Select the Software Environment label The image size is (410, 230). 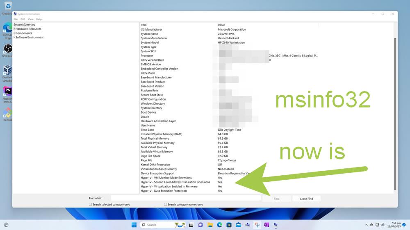(29, 37)
